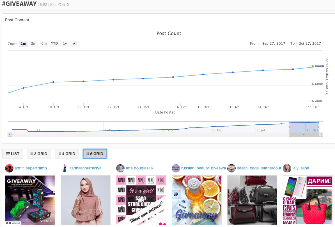Image resolution: width=335 pixels, height=227 pixels.
Task: Show All time chart range
Action: pyautogui.click(x=75, y=44)
